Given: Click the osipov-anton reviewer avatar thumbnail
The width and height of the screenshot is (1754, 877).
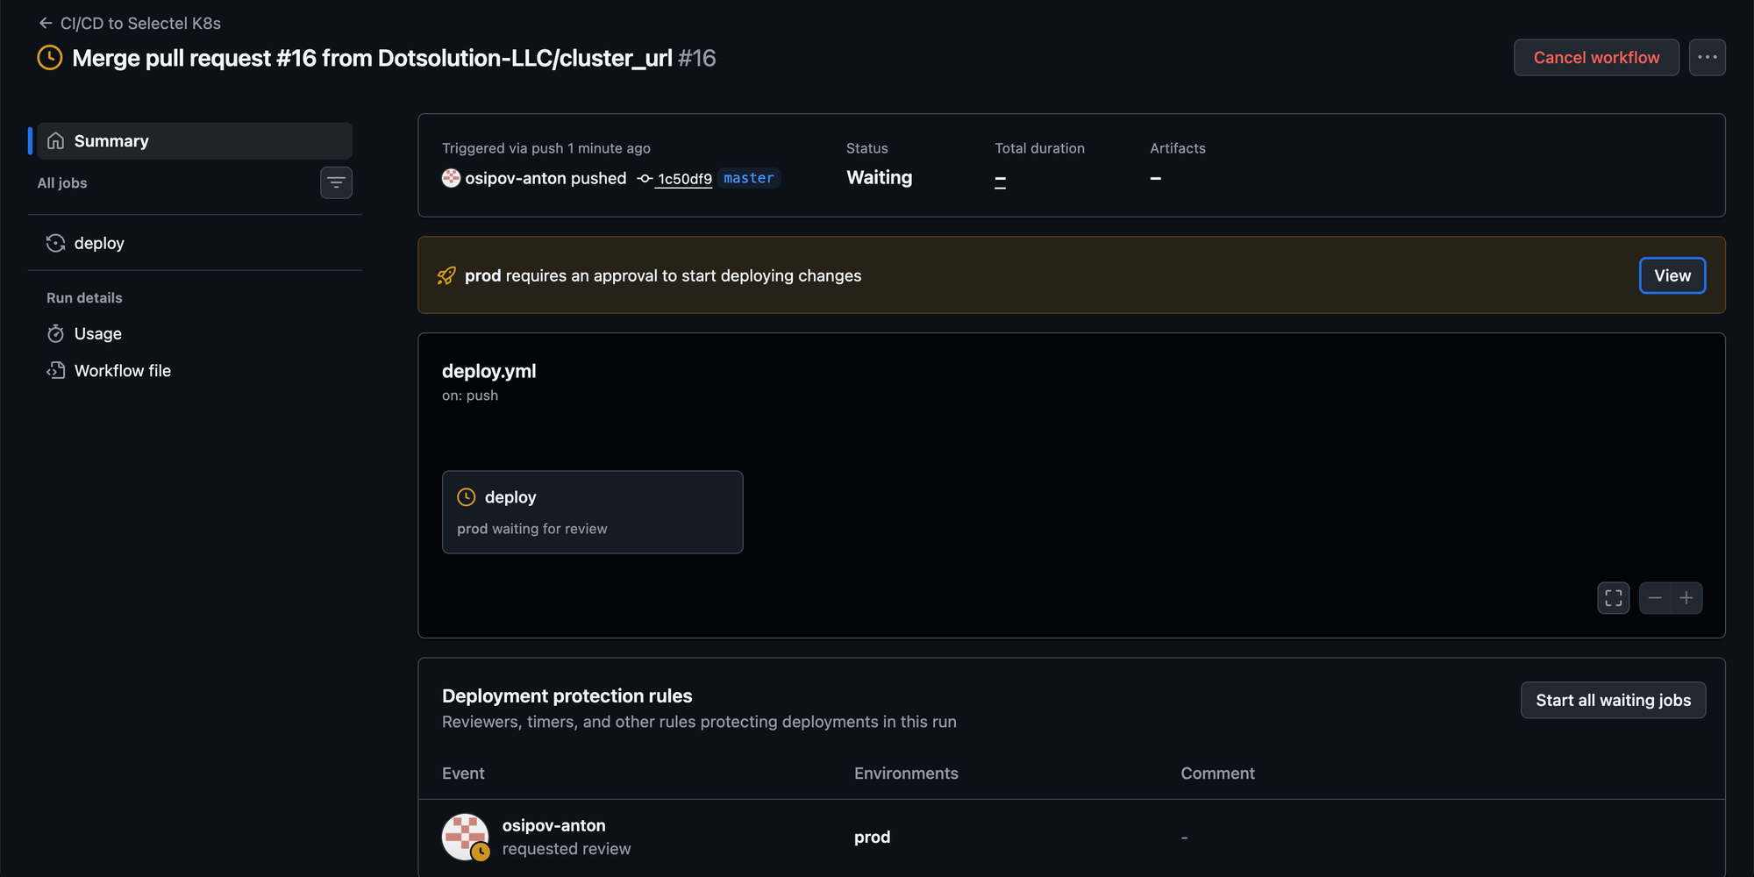Looking at the screenshot, I should click(465, 837).
